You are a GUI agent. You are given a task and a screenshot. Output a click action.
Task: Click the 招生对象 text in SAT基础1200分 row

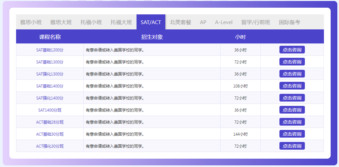point(115,50)
